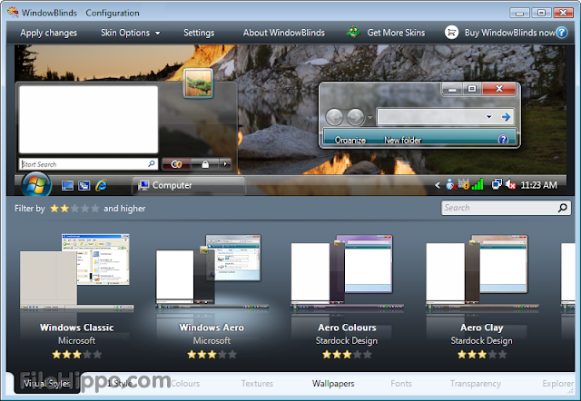The height and width of the screenshot is (401, 581).
Task: Rate Aero Clay with its stars
Action: pos(482,355)
